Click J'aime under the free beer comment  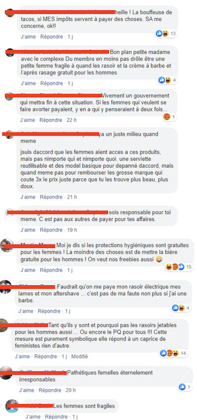click(x=28, y=270)
